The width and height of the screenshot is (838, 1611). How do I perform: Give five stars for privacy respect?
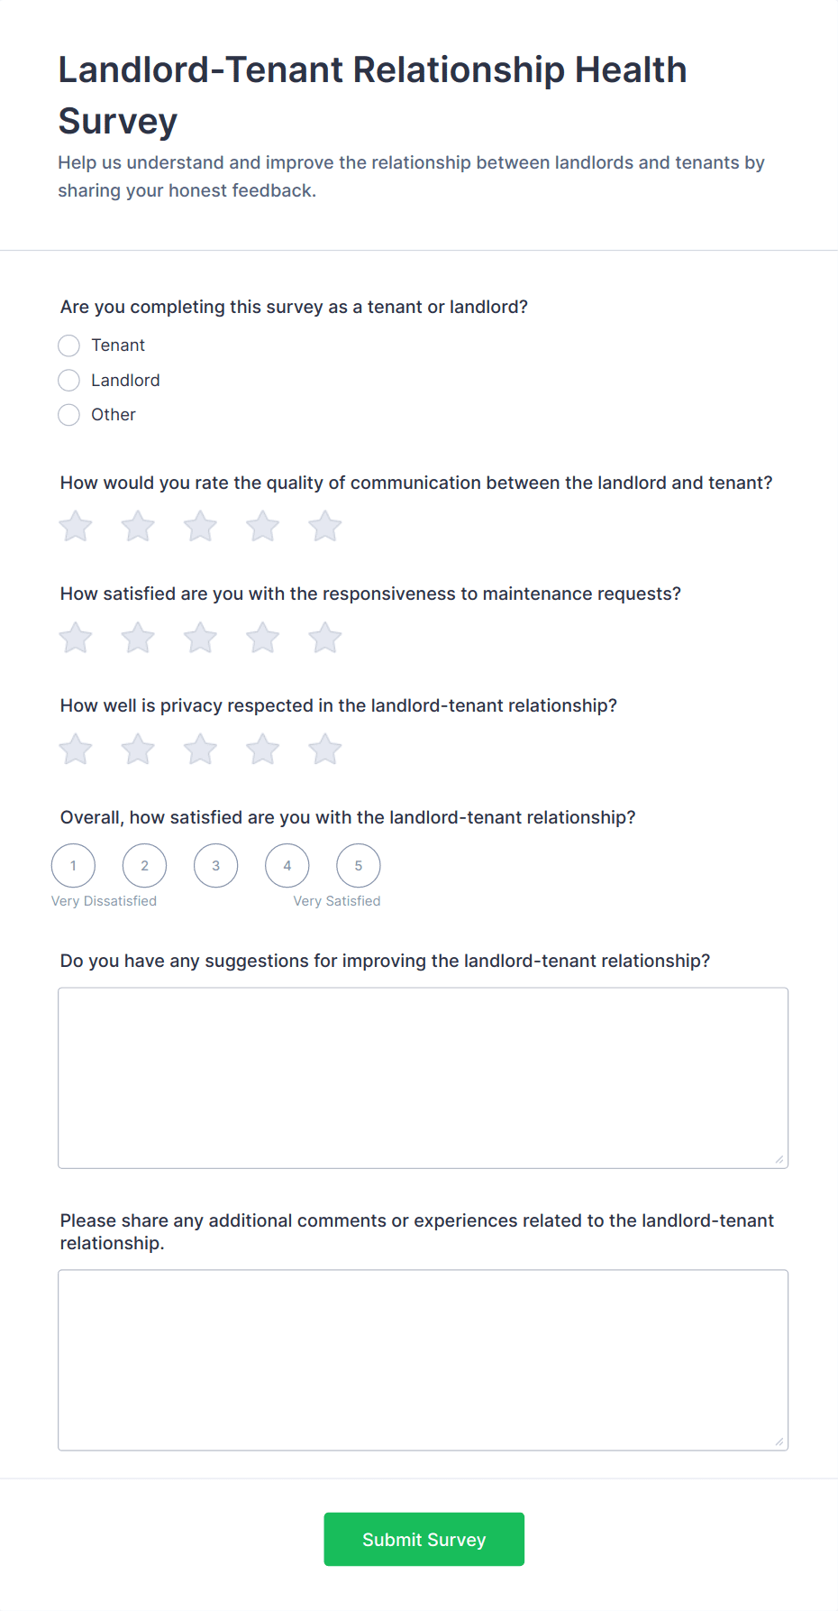click(x=324, y=749)
